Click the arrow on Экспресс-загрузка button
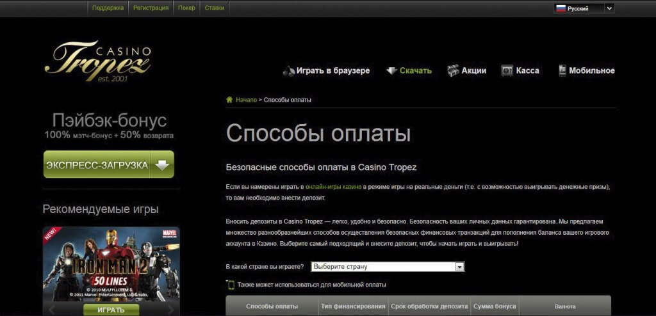The height and width of the screenshot is (316, 656). click(x=162, y=165)
